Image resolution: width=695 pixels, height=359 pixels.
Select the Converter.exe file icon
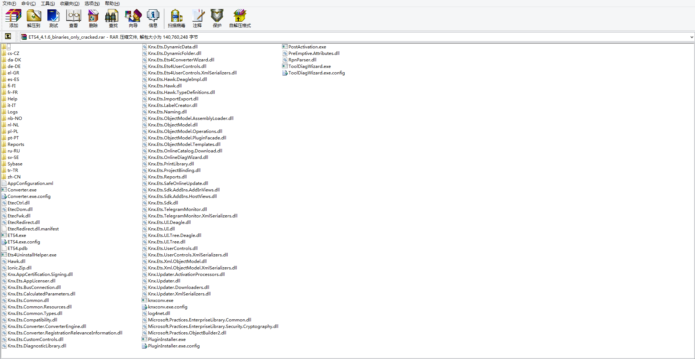(x=4, y=190)
